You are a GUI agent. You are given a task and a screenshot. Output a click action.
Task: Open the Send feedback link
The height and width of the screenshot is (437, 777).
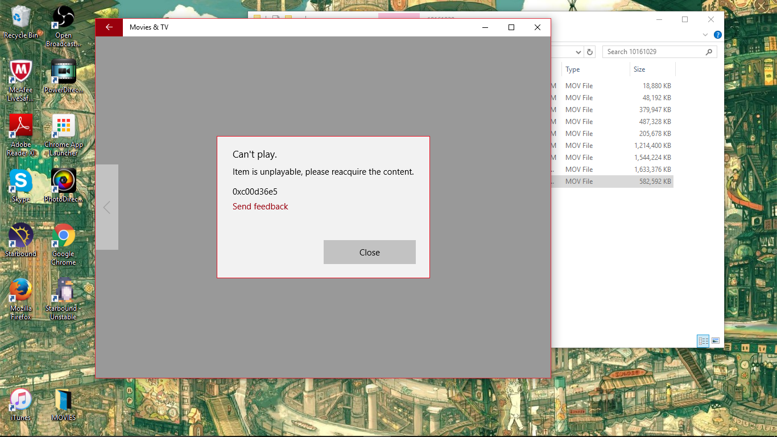click(261, 207)
